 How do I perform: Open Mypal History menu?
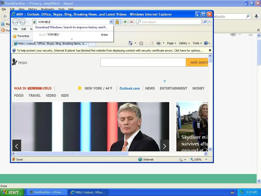click(x=32, y=9)
